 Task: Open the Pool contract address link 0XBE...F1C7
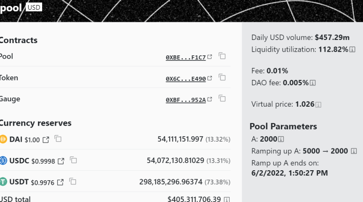[x=186, y=57]
